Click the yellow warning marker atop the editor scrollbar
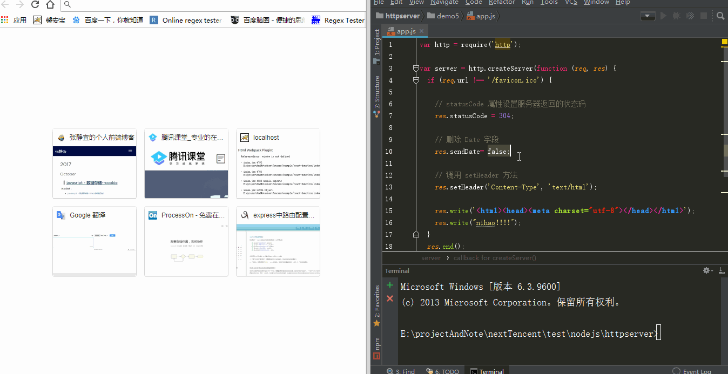Screen dimensions: 728x374 [x=724, y=42]
